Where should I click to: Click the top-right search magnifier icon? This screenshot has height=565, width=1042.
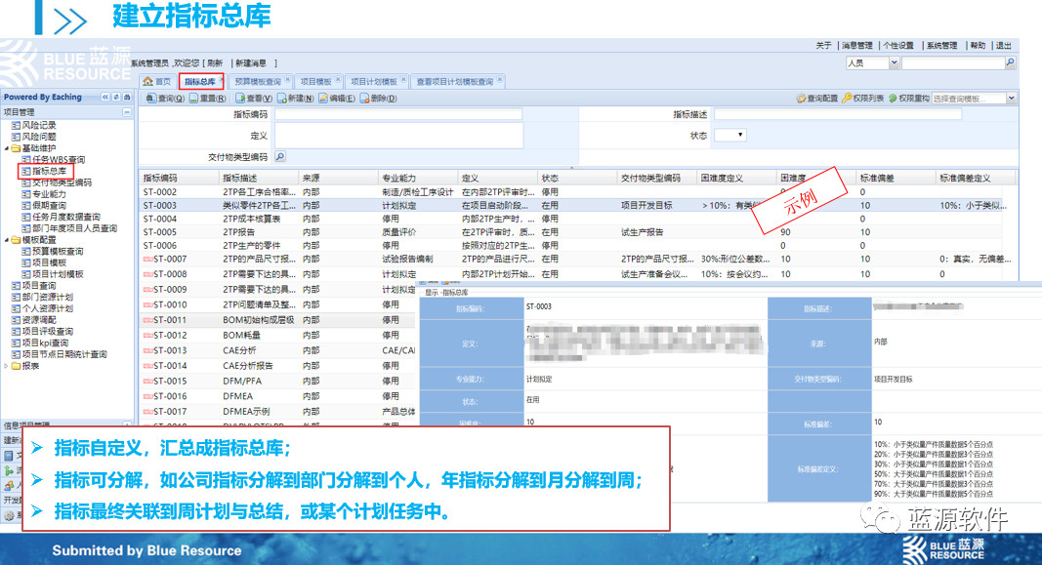click(x=1010, y=63)
